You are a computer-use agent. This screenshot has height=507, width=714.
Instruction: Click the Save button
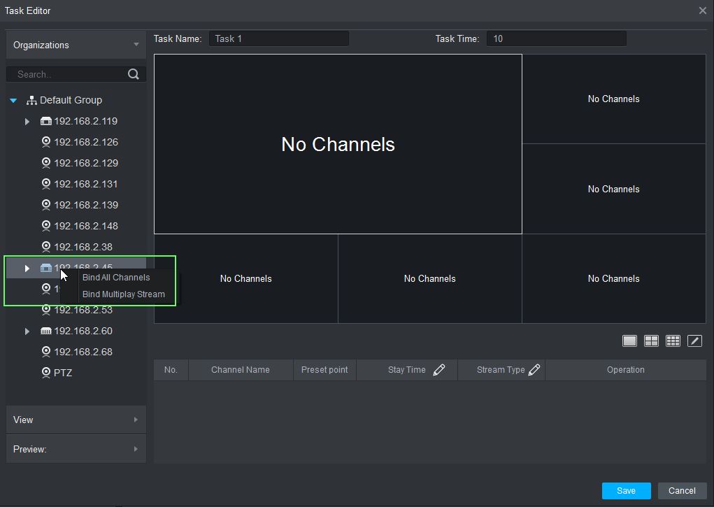[x=626, y=491]
